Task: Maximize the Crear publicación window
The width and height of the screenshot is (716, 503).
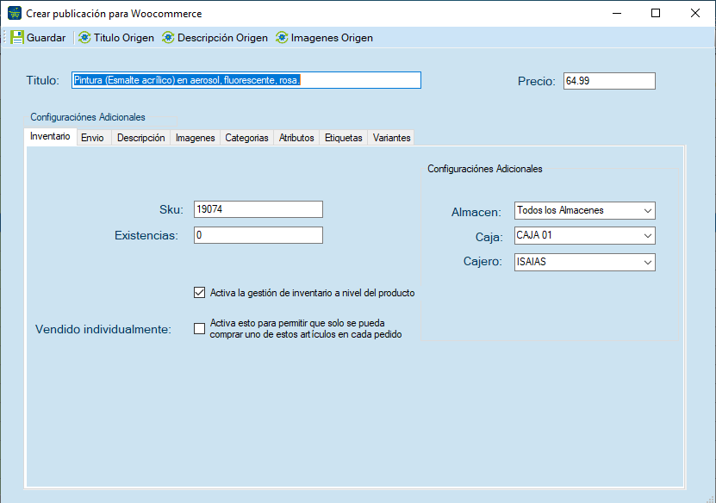Action: 656,13
